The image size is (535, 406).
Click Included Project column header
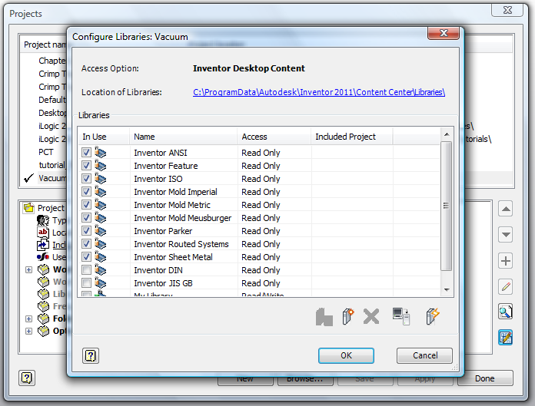[352, 137]
